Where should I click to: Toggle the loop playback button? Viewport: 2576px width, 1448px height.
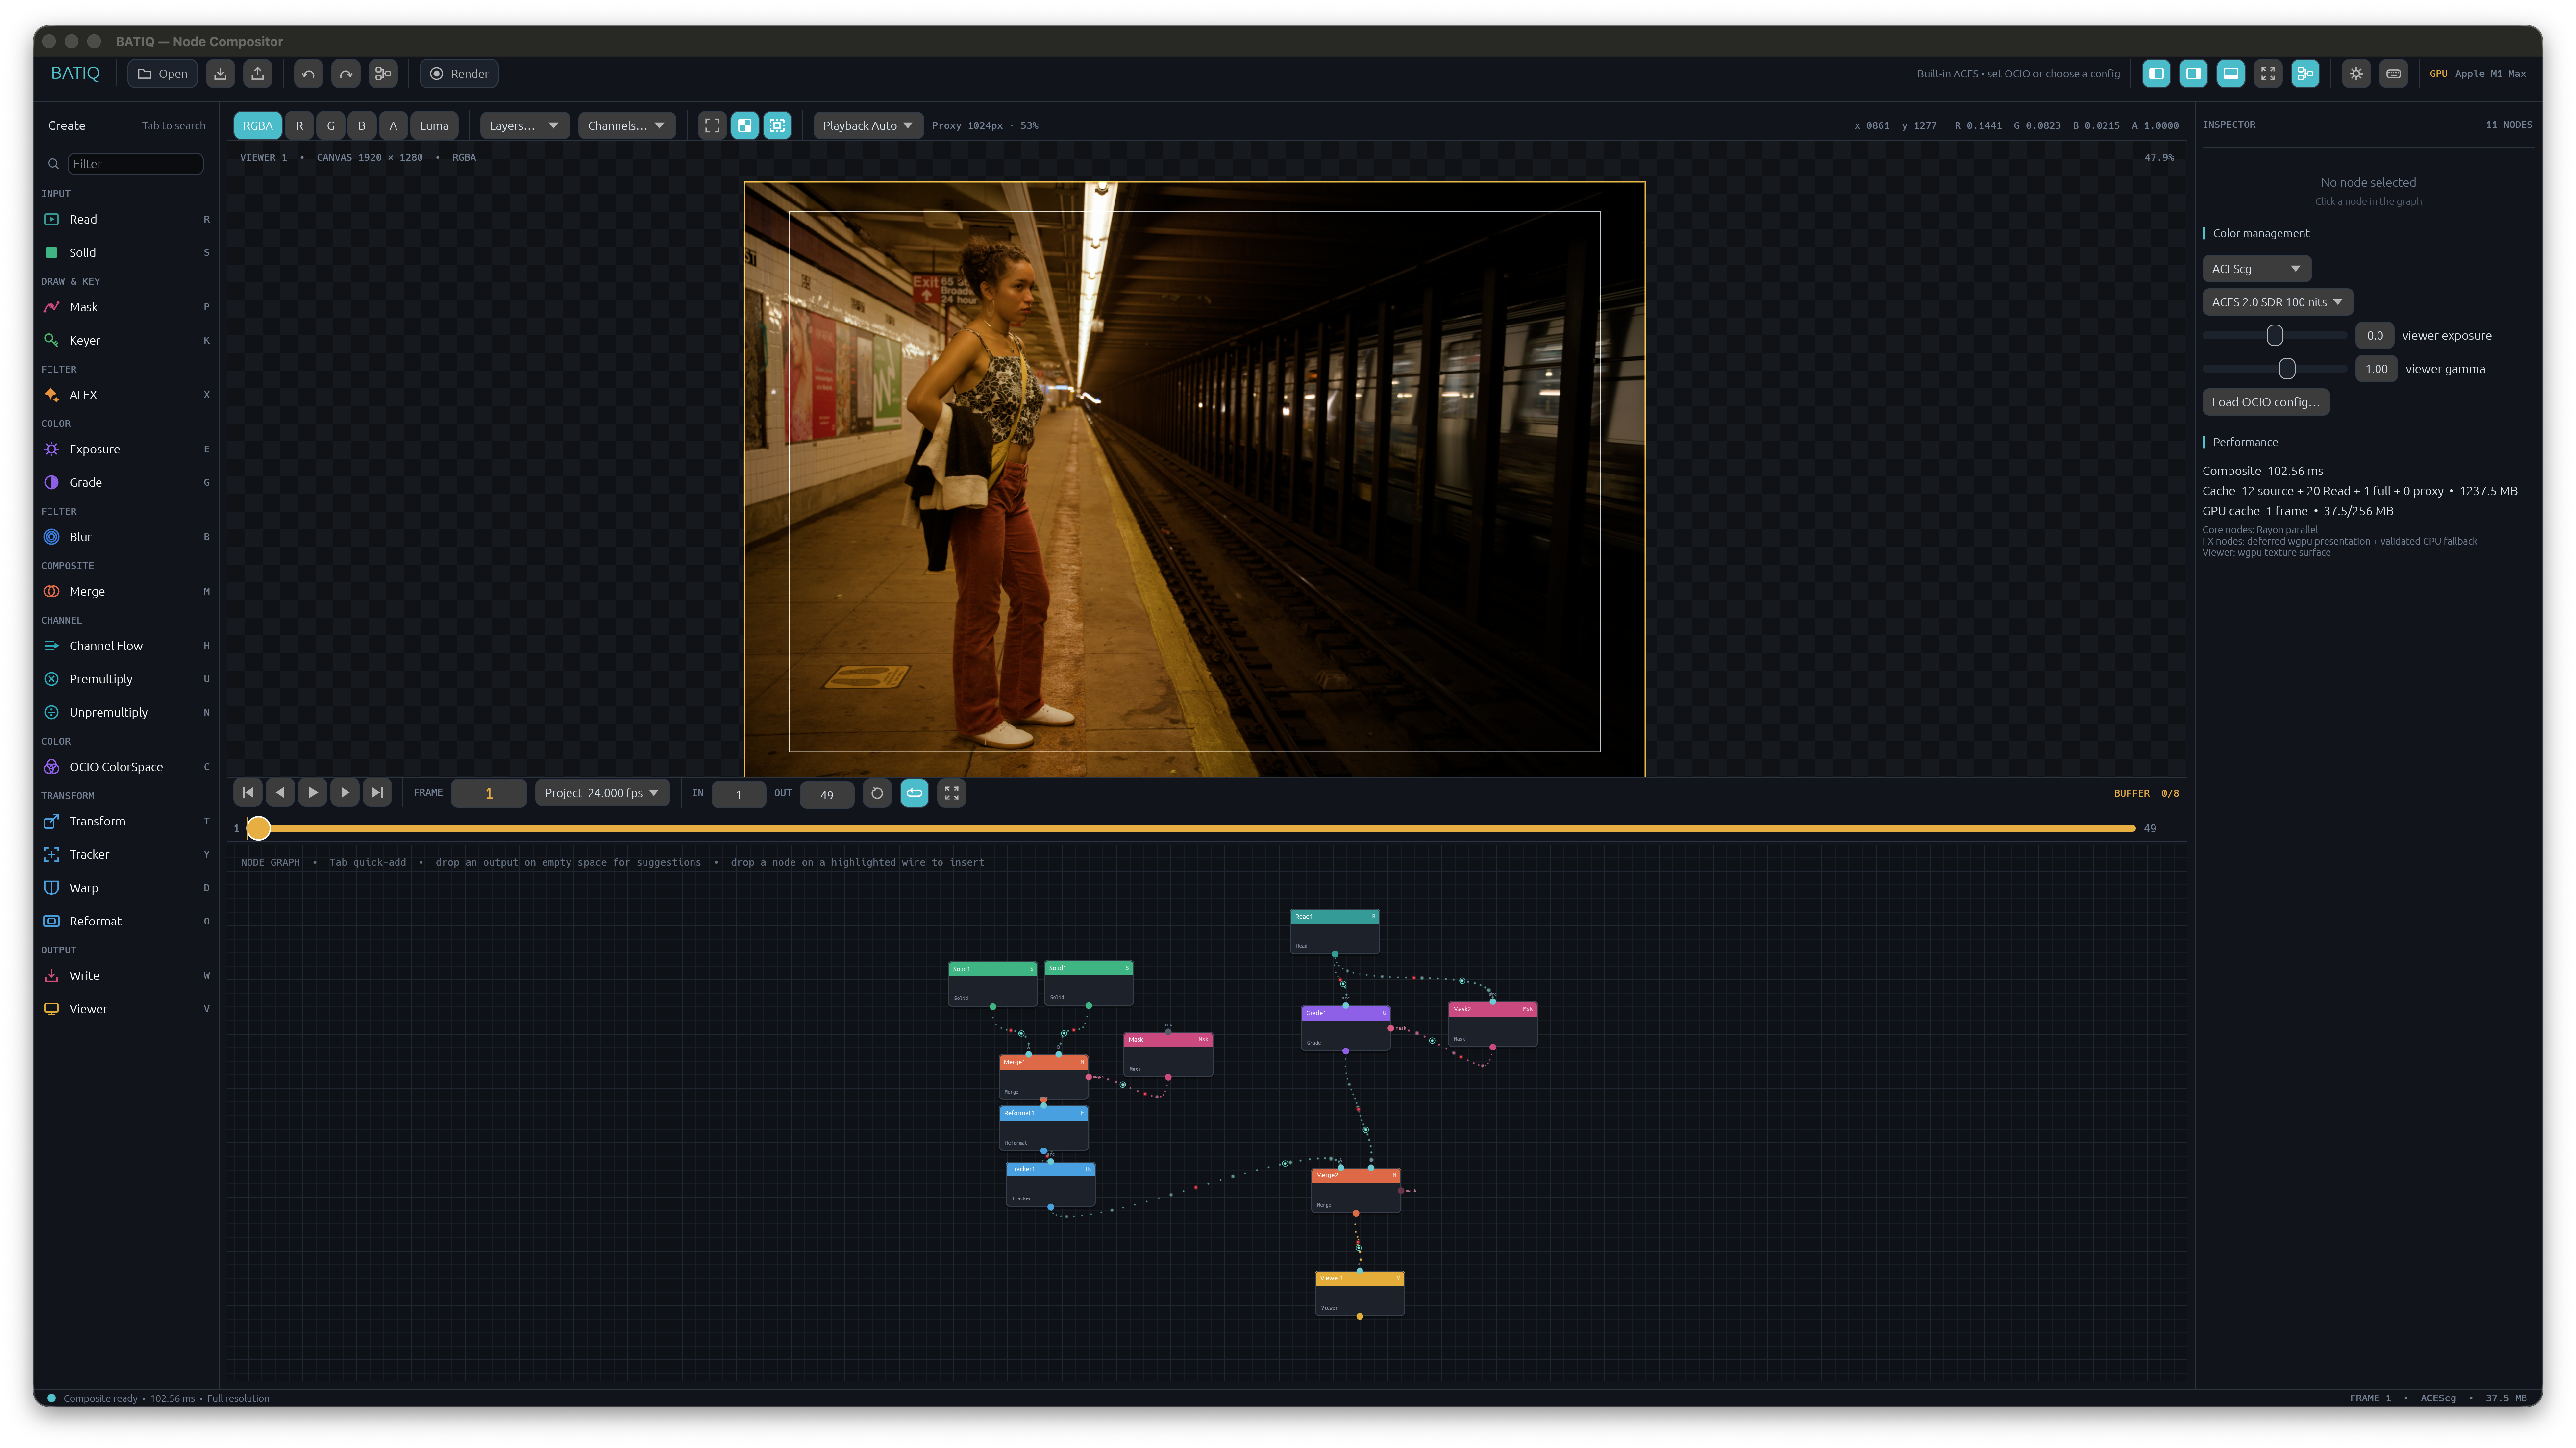(x=914, y=793)
